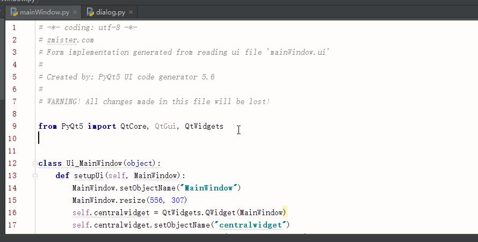Click the number 556 in resize call
Viewport: 478px width, 242px height.
click(156, 200)
